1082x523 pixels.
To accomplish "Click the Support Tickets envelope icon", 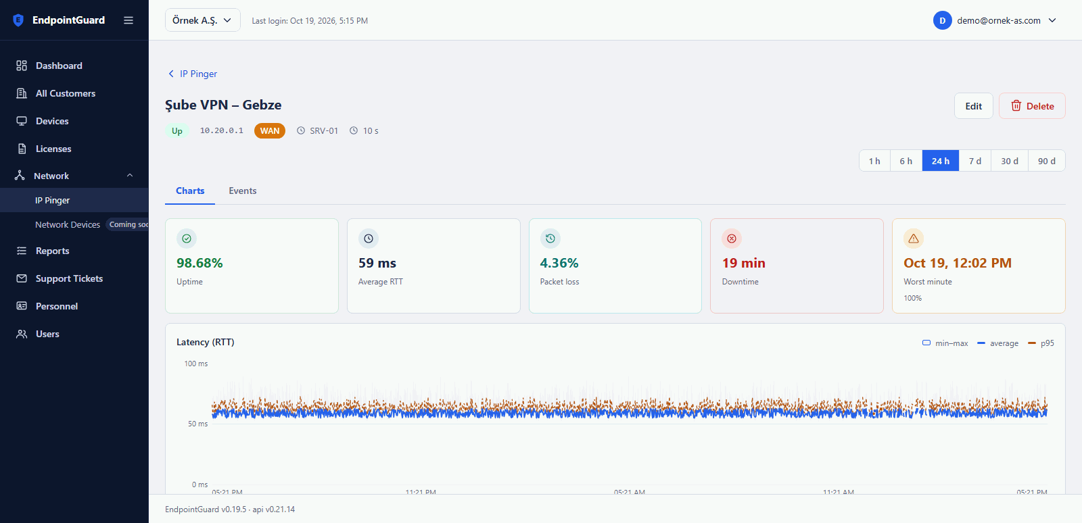I will (22, 278).
